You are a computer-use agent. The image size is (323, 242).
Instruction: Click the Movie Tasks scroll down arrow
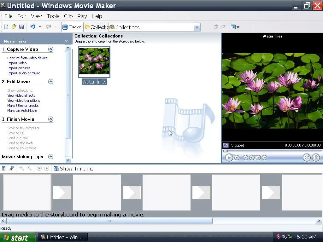coord(68,160)
